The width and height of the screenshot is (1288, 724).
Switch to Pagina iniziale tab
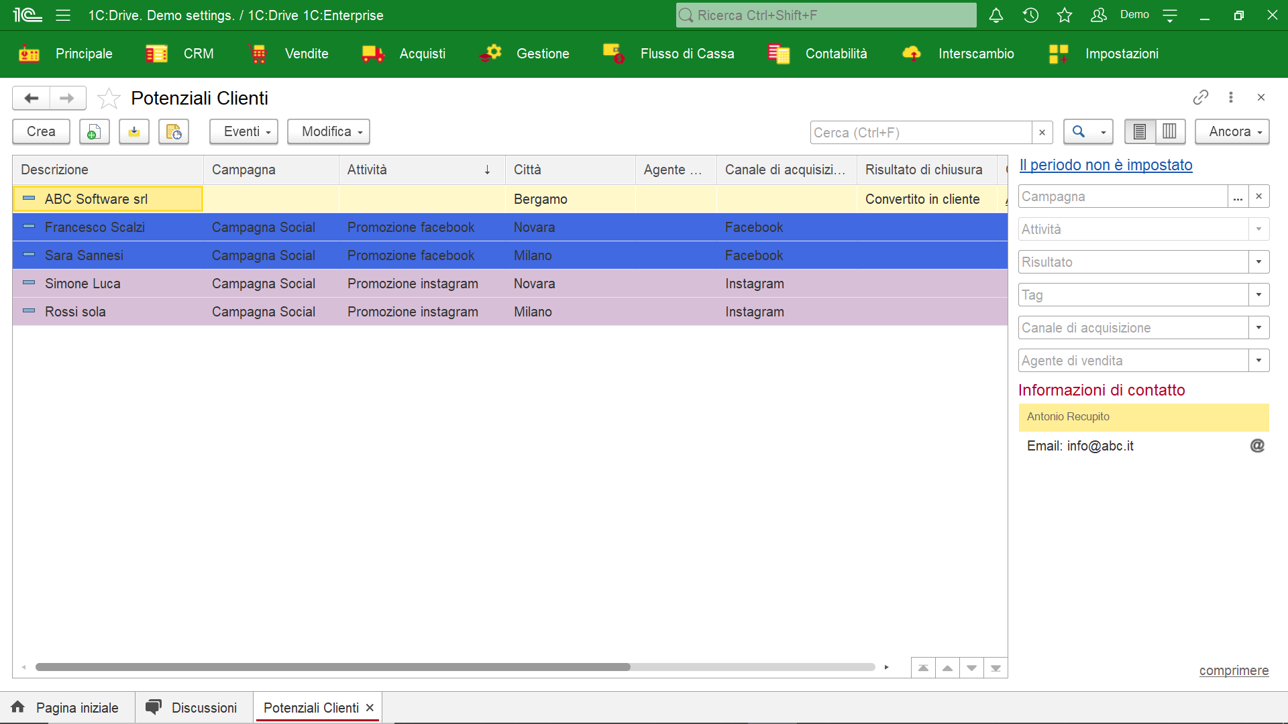pos(67,707)
